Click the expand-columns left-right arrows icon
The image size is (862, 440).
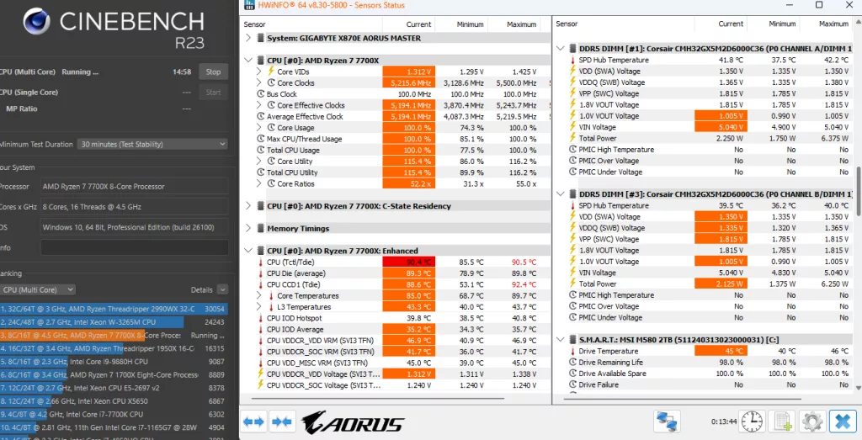253,421
